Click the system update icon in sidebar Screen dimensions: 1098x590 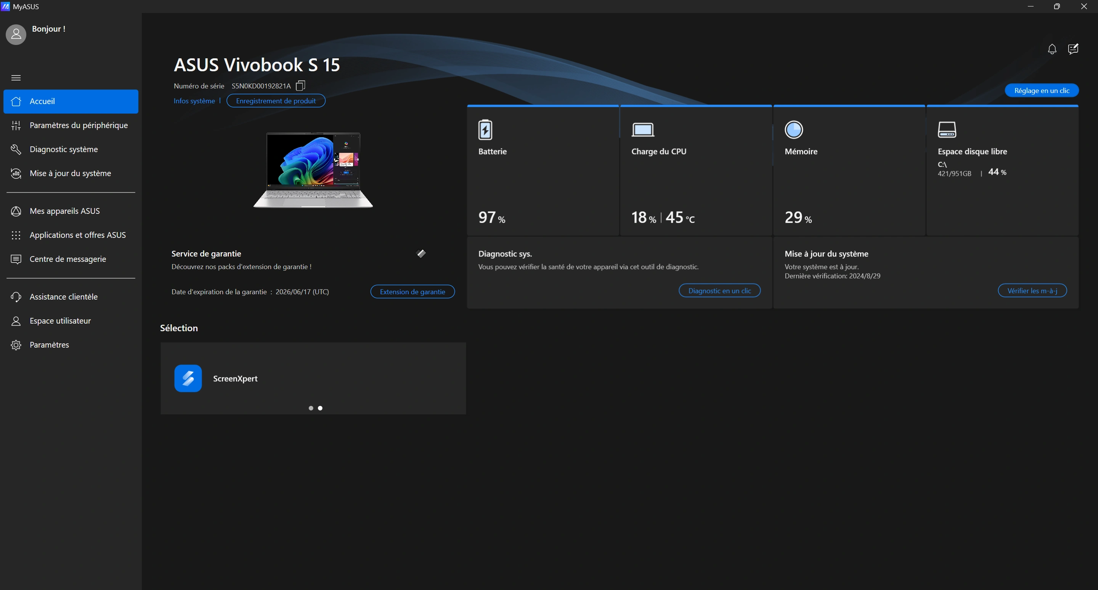pyautogui.click(x=16, y=173)
